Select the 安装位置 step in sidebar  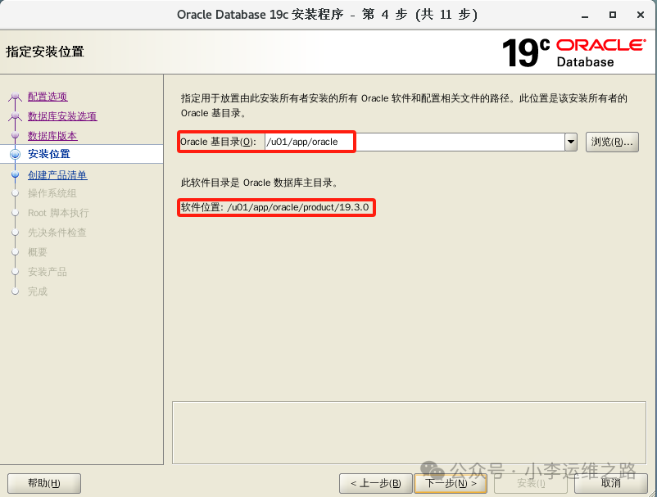coord(48,154)
